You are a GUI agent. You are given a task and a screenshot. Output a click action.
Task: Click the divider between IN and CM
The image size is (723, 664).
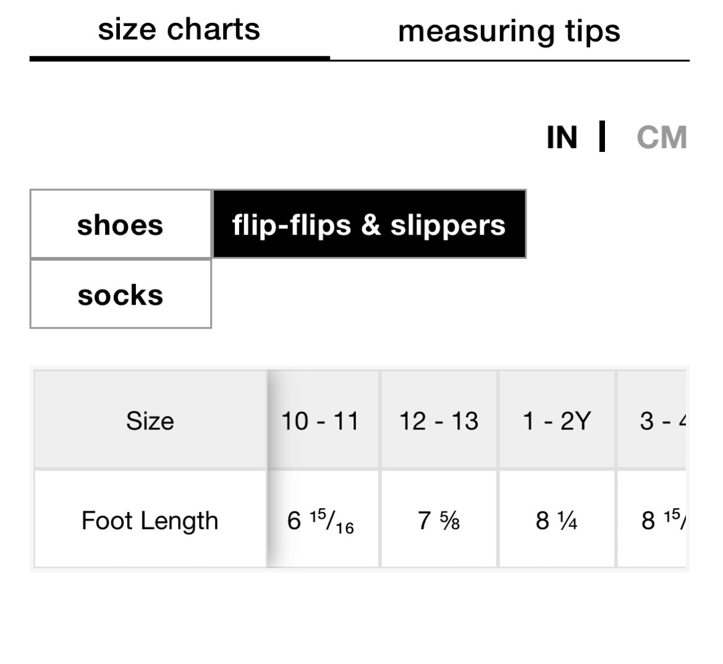pos(602,137)
